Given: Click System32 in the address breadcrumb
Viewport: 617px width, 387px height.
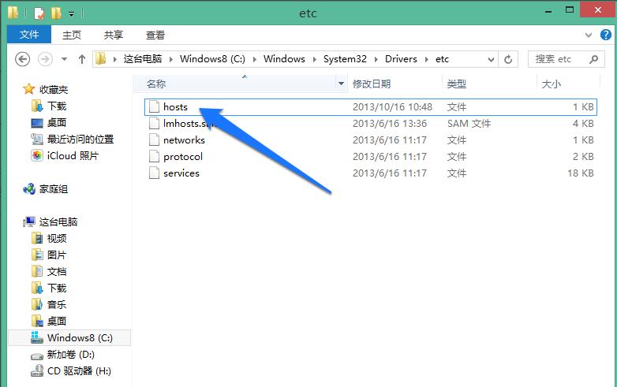Looking at the screenshot, I should click(344, 59).
